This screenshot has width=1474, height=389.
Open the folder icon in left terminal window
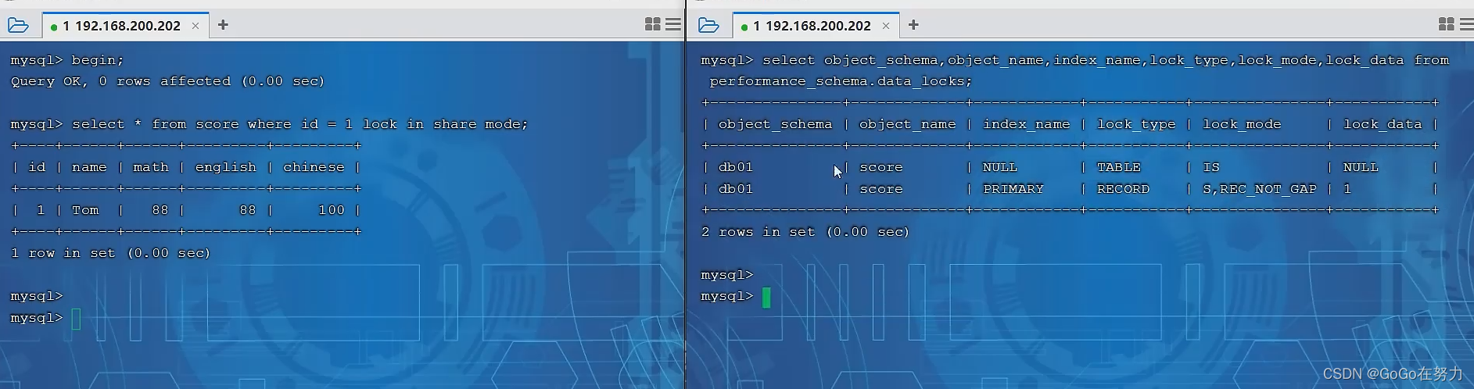pyautogui.click(x=18, y=26)
